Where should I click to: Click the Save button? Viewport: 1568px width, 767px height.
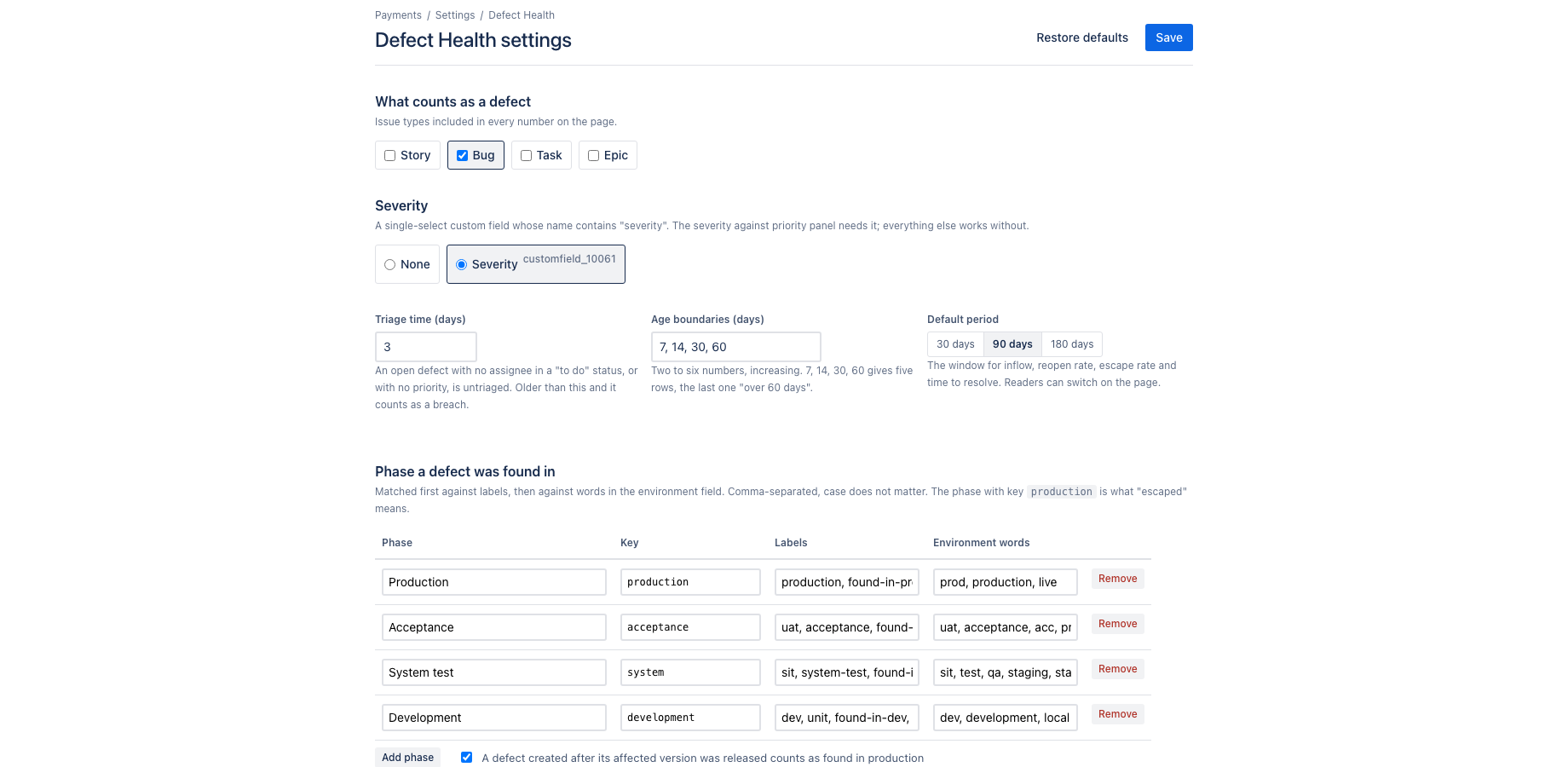point(1169,37)
